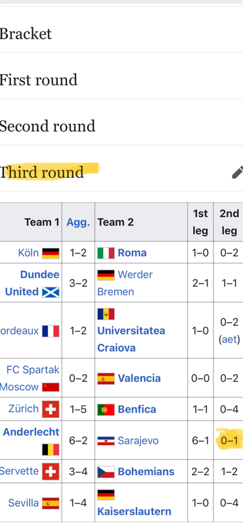The image size is (243, 525).
Task: Expand the Bracket section
Action: click(x=121, y=34)
